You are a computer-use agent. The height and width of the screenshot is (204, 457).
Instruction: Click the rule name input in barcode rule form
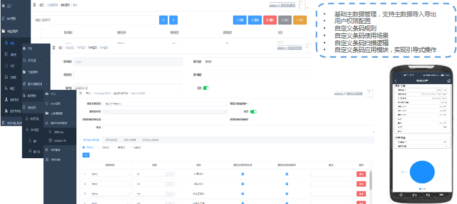166,103
